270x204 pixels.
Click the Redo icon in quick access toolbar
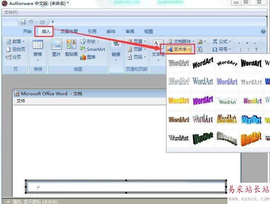tap(42, 22)
